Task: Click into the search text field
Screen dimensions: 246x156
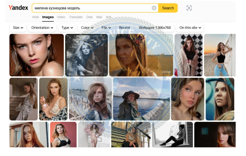Action: click(x=92, y=8)
